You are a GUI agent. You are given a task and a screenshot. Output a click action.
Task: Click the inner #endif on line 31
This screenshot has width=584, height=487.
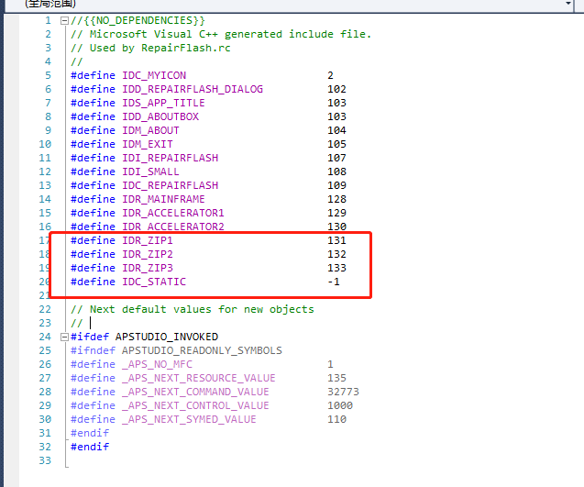point(90,434)
